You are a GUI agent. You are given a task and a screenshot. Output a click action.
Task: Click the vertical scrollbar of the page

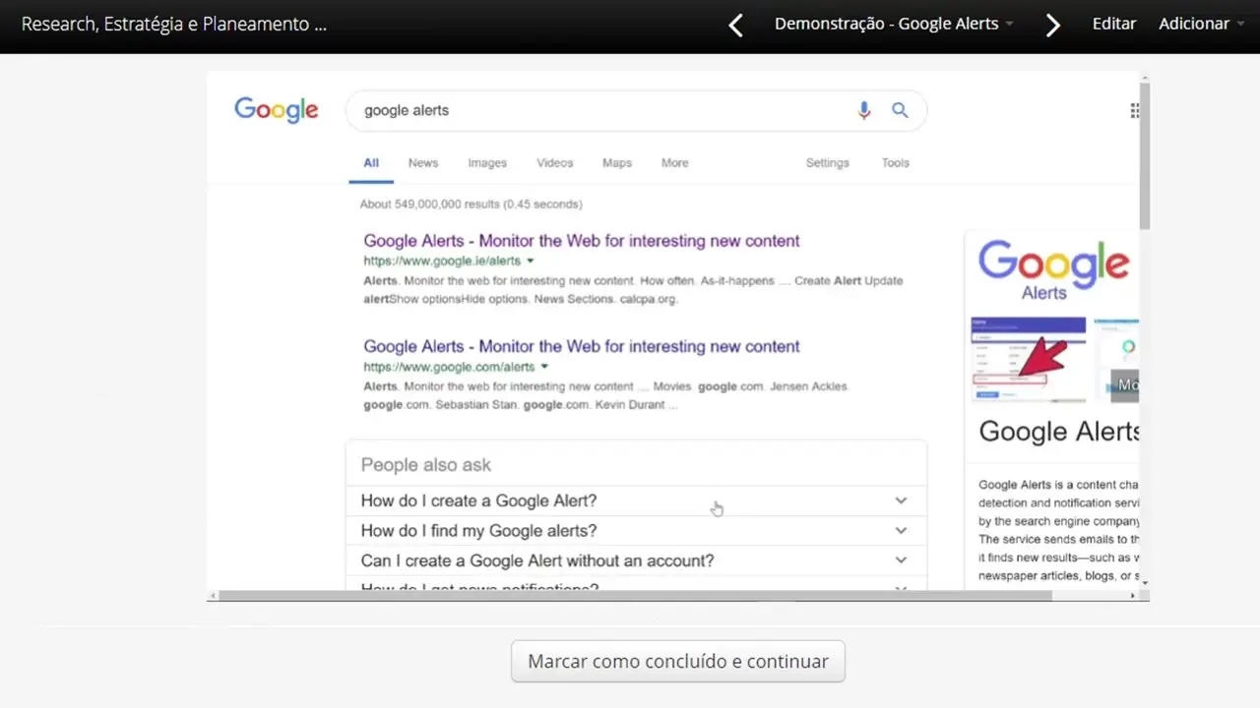coord(1145,155)
